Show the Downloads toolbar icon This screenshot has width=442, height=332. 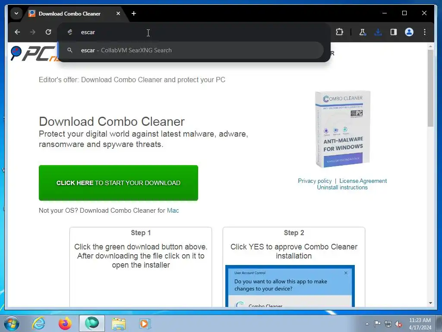pos(378,32)
